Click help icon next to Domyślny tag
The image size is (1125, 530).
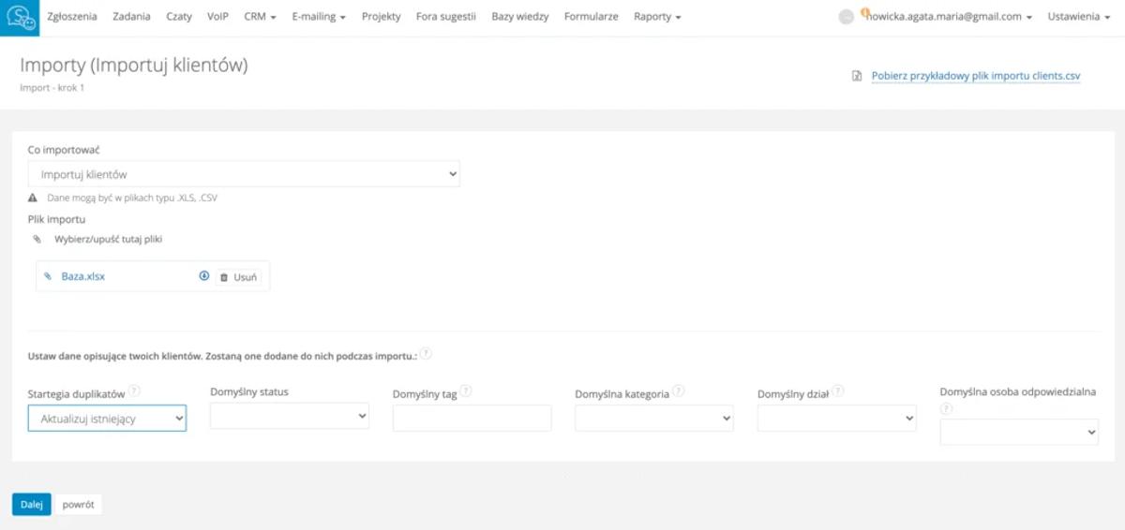pyautogui.click(x=466, y=391)
